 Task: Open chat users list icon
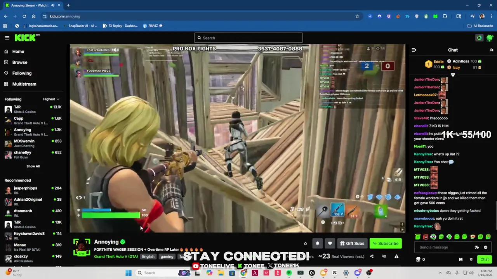[x=492, y=50]
